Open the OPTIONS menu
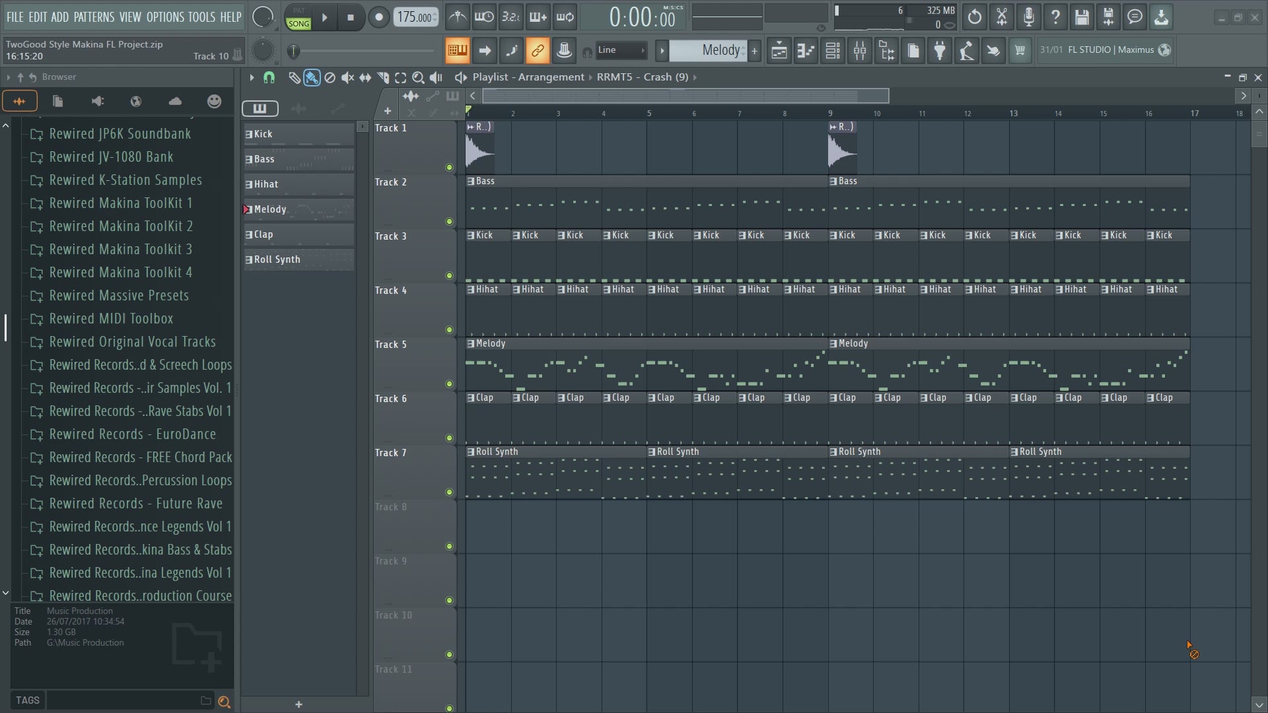1268x713 pixels. [165, 17]
